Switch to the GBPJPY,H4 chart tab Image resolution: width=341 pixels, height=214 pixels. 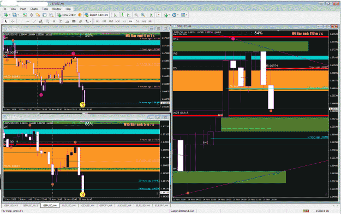pyautogui.click(x=106, y=205)
